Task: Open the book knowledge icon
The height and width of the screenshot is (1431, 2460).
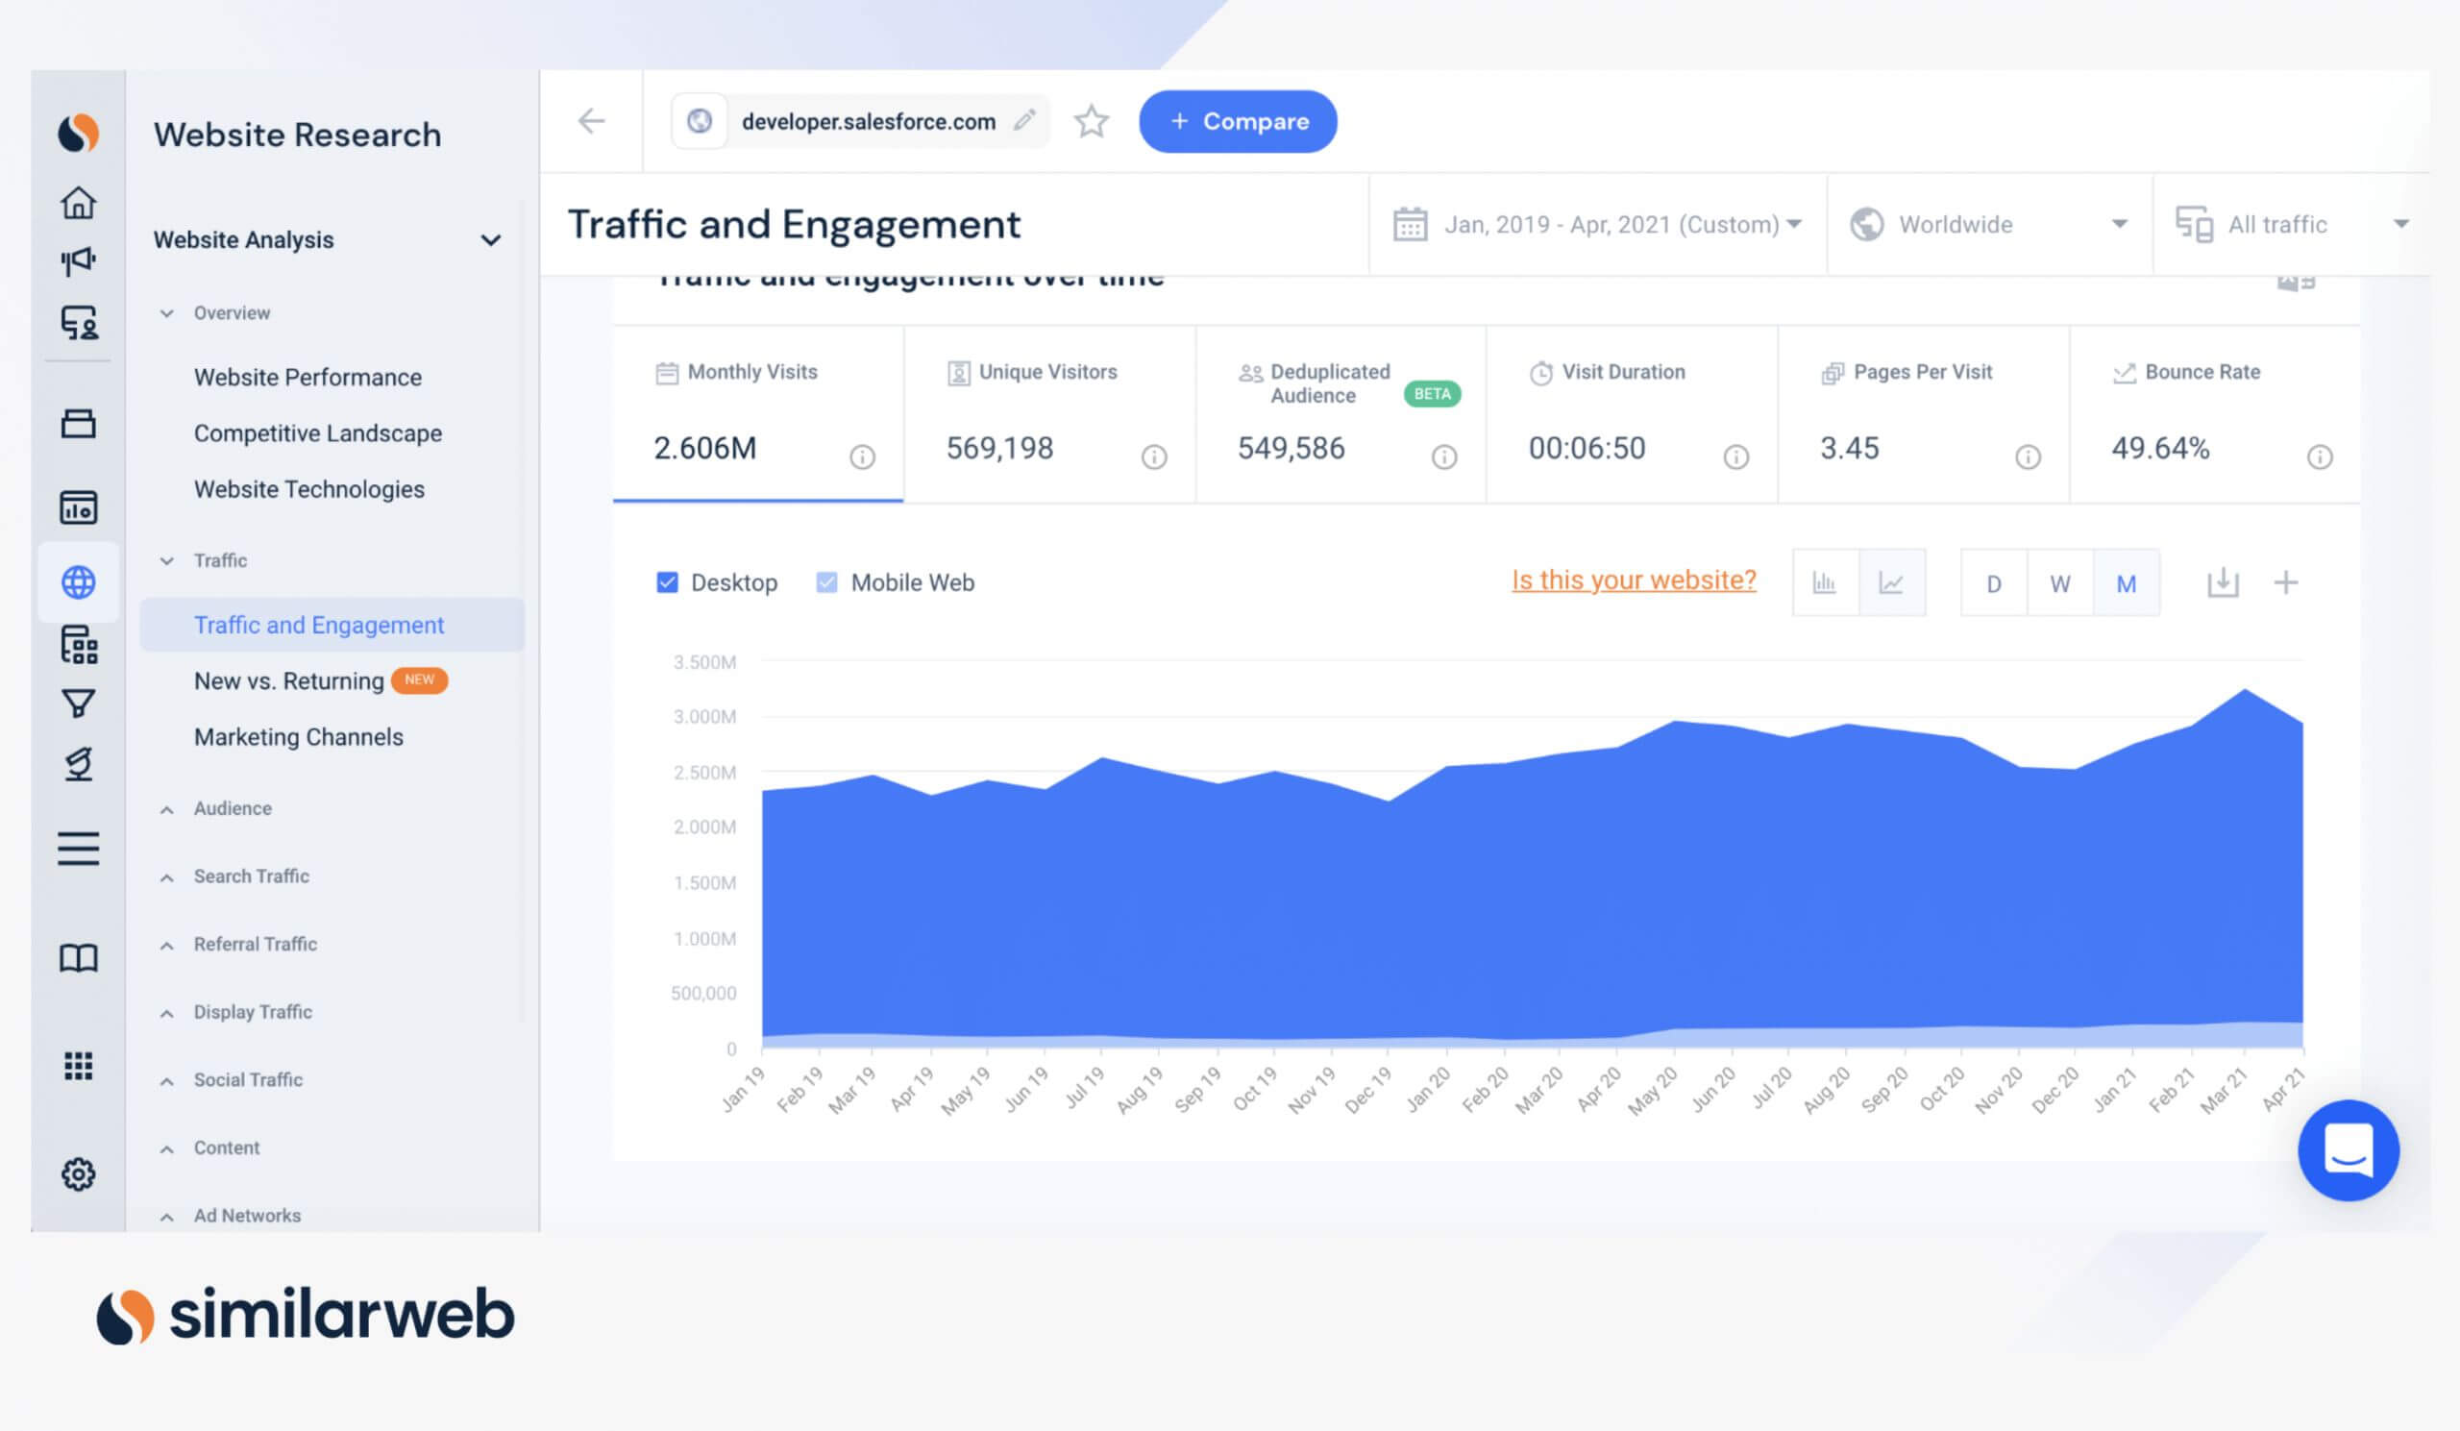Action: [x=78, y=957]
